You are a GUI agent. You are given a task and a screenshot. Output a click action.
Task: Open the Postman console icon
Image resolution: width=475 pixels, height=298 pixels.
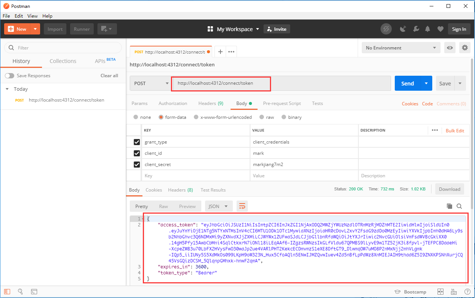coord(34,292)
